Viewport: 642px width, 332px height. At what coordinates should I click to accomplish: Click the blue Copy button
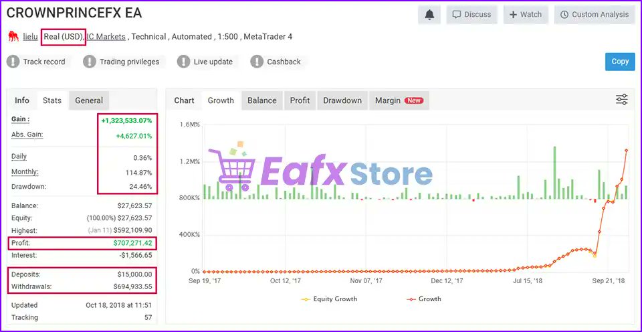620,62
